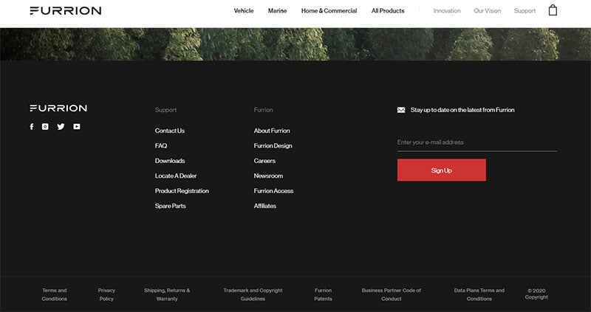591x312 pixels.
Task: Open Furrion's Facebook page icon
Action: [32, 126]
